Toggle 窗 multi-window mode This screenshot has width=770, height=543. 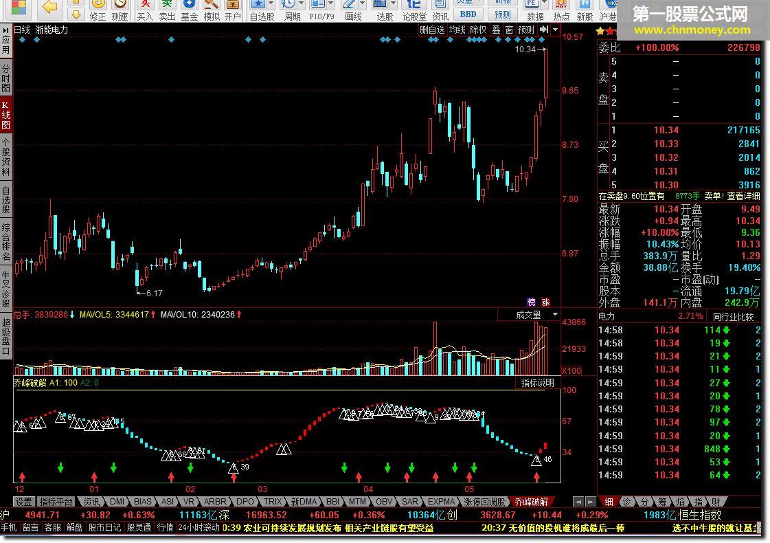[509, 30]
